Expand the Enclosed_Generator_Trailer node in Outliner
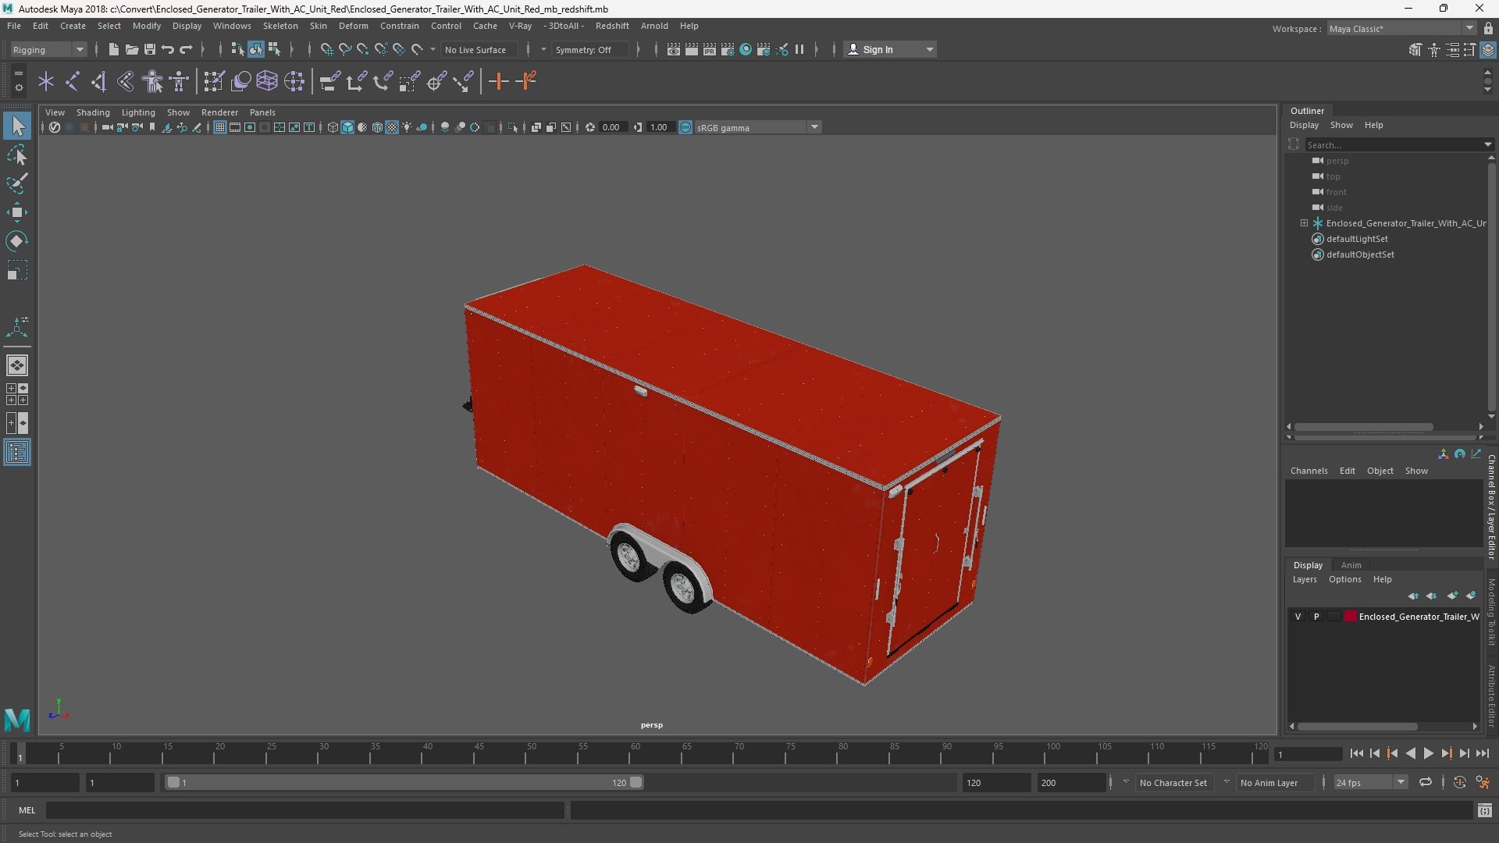Image resolution: width=1499 pixels, height=843 pixels. (x=1304, y=223)
